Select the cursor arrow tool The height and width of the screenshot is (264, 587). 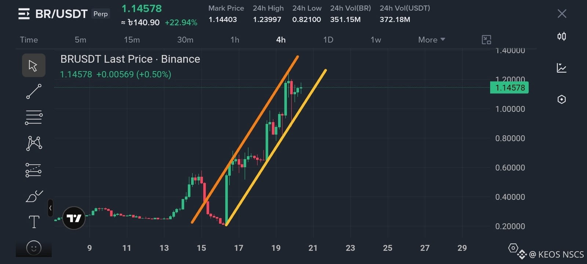[x=33, y=66]
